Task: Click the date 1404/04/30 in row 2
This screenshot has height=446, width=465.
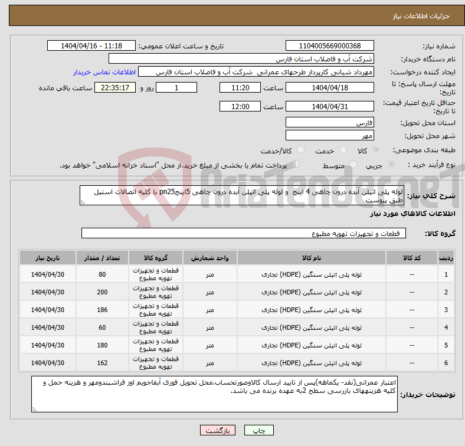Action: (48, 292)
